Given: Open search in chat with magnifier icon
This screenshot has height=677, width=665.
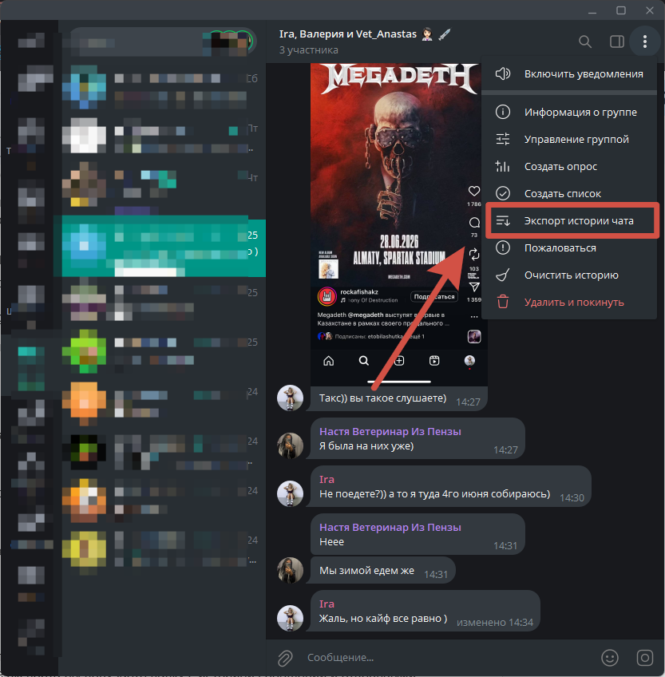Looking at the screenshot, I should point(584,42).
